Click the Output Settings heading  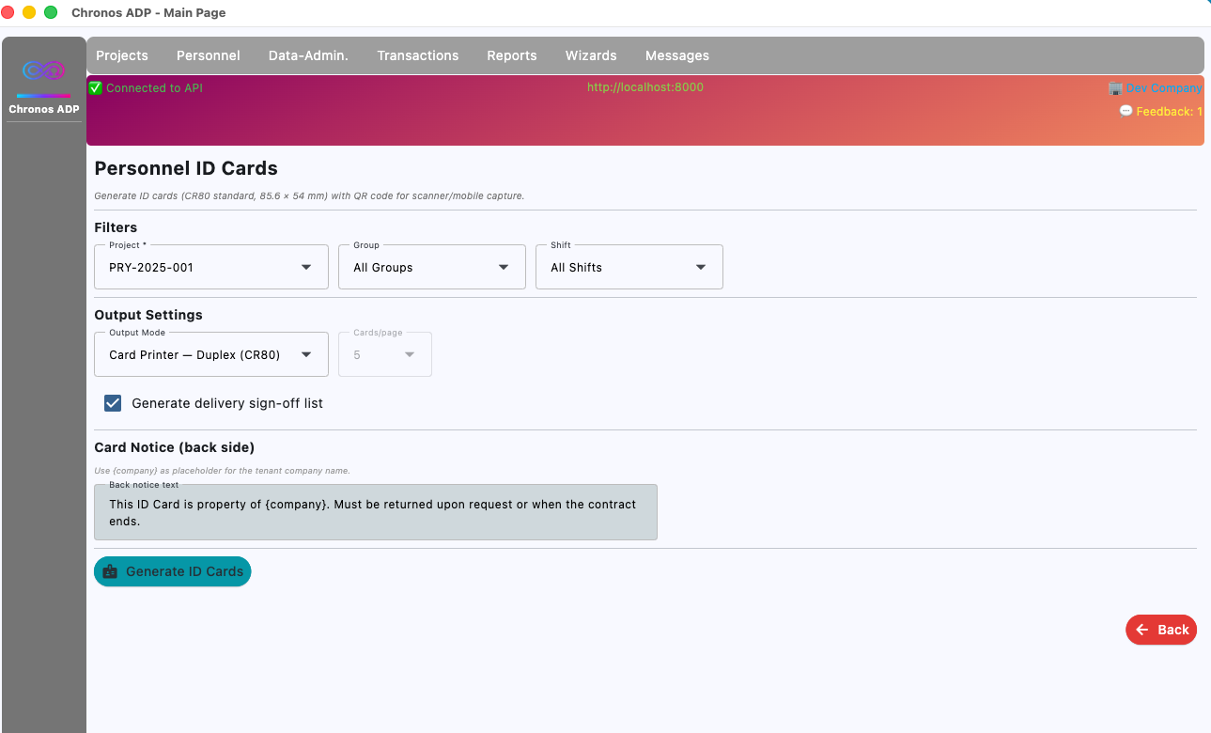(148, 315)
